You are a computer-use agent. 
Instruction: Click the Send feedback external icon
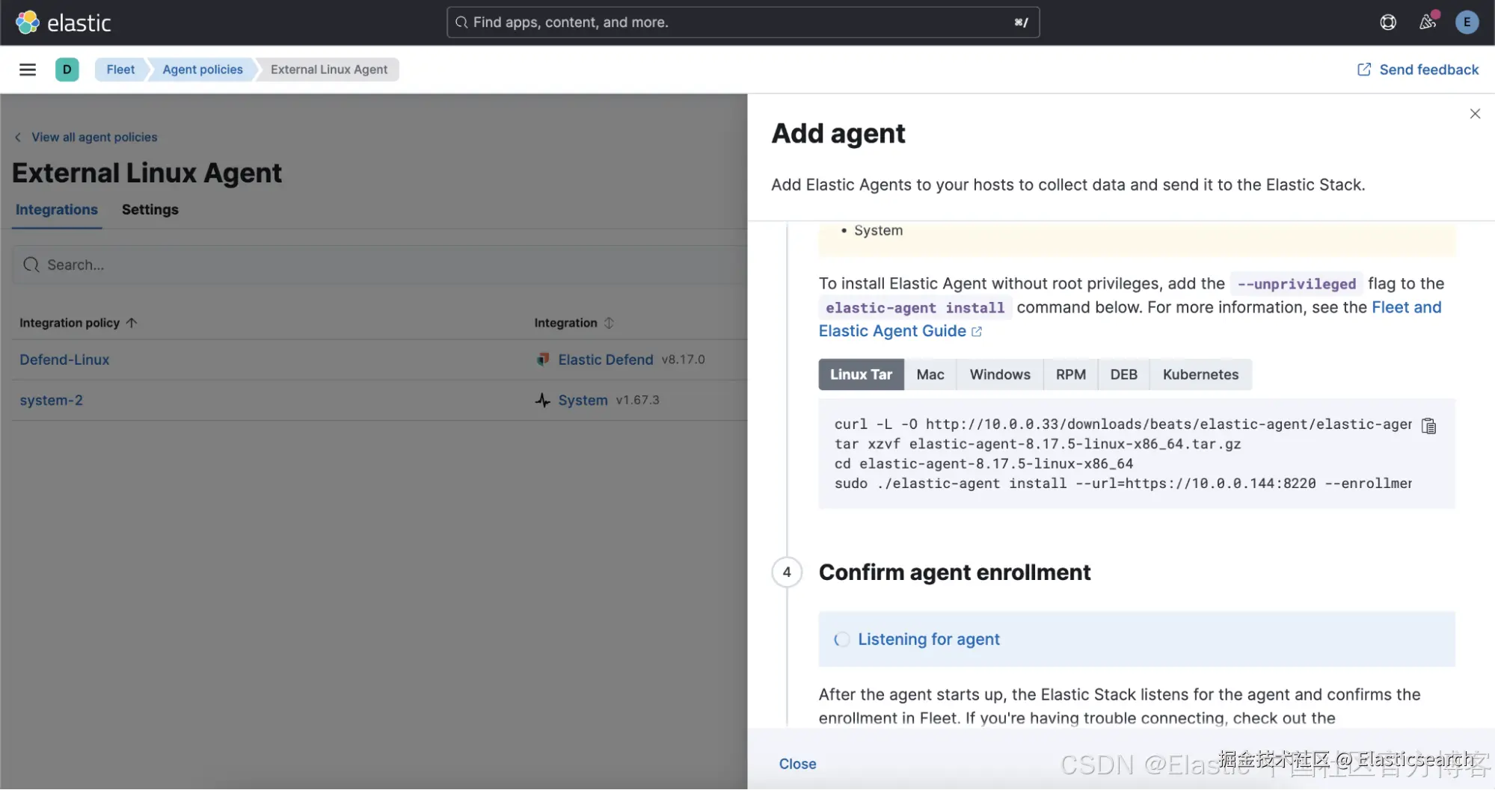(x=1364, y=70)
